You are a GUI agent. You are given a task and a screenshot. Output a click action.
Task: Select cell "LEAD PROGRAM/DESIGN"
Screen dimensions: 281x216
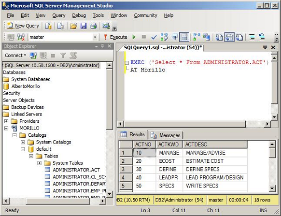215,178
